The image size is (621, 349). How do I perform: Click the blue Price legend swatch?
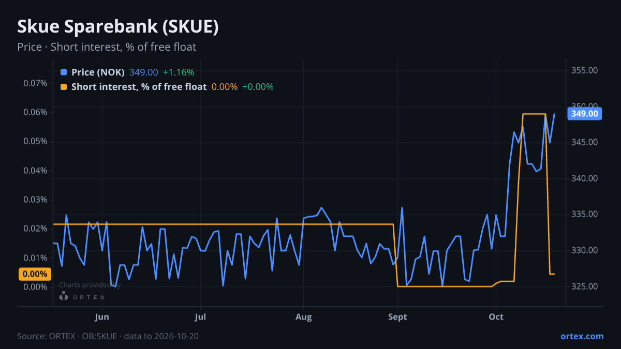pyautogui.click(x=64, y=72)
